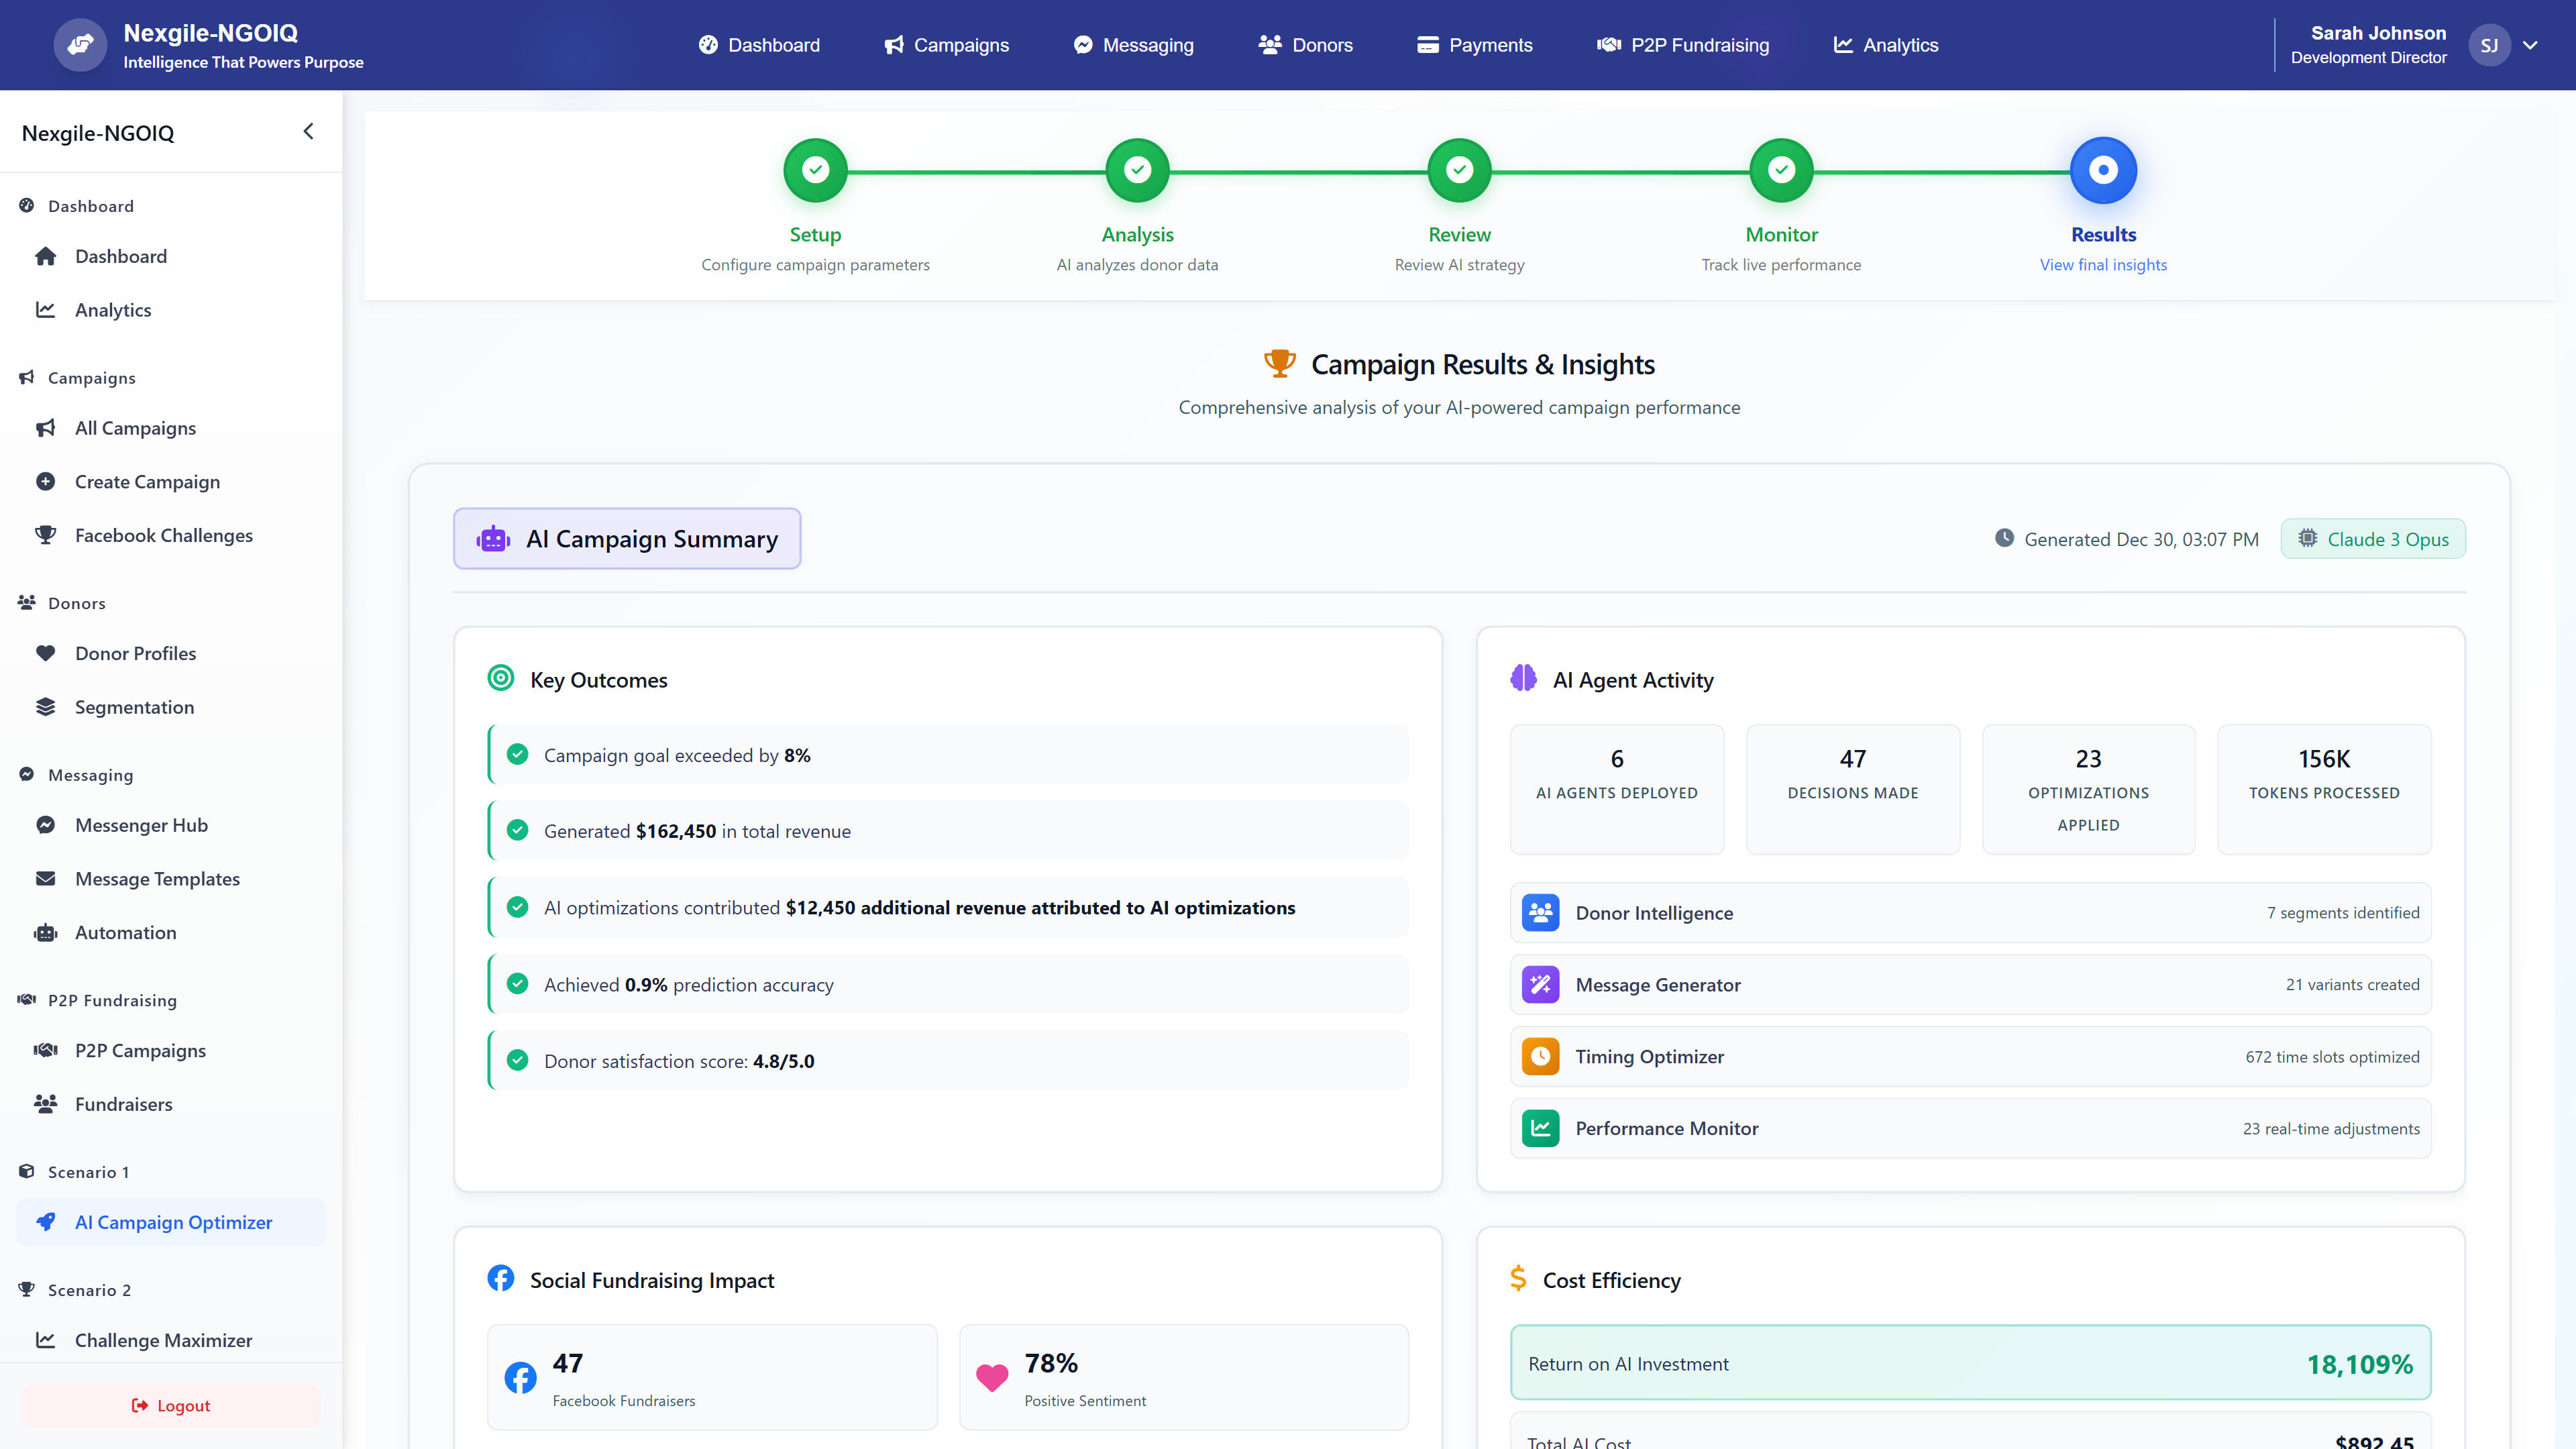This screenshot has width=2576, height=1449.
Task: Open the Timing Optimizer clock icon
Action: 1541,1056
